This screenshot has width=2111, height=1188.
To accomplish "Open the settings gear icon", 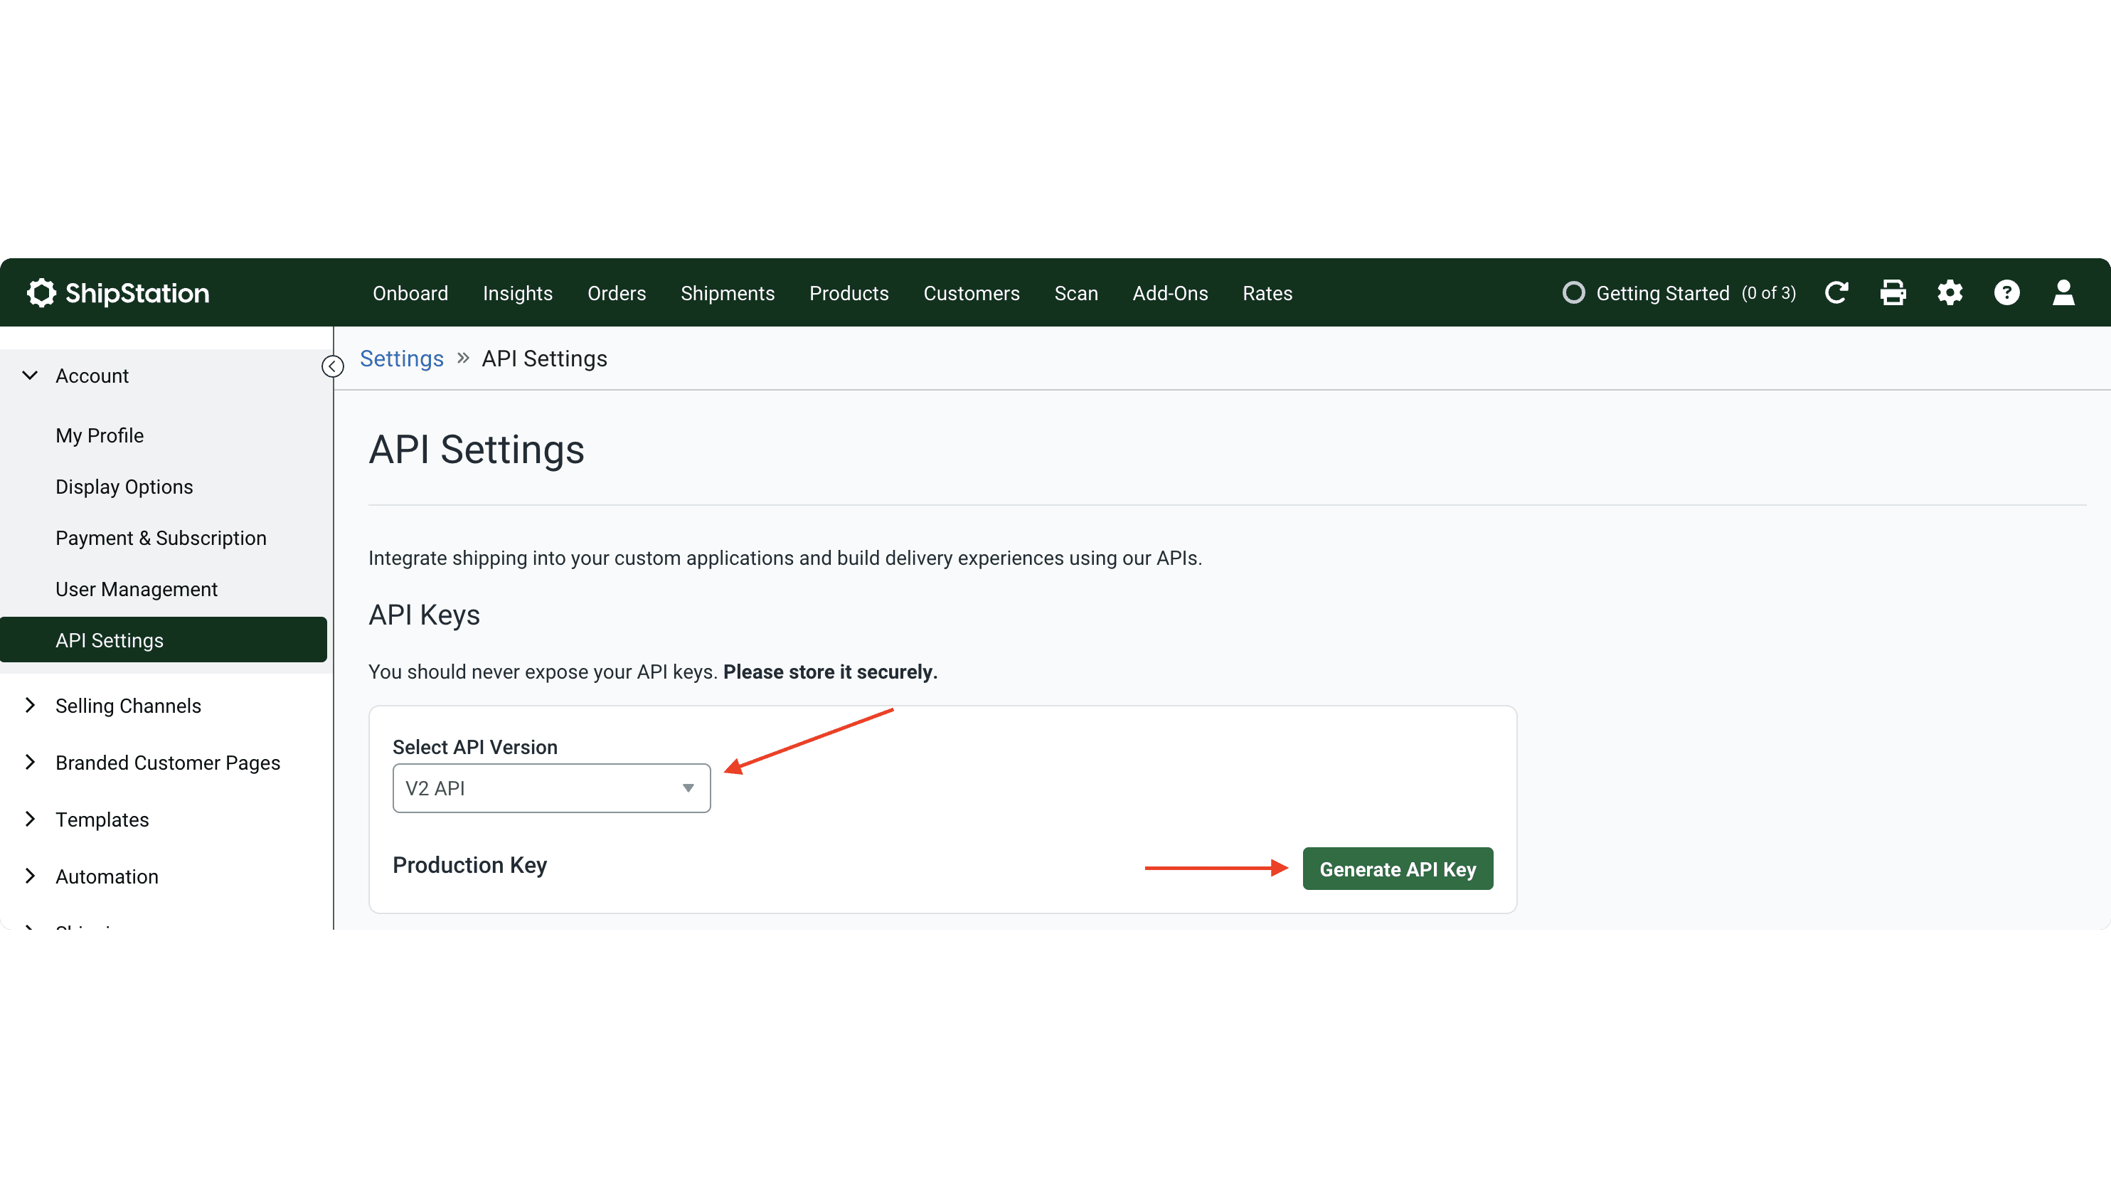I will click(1950, 292).
